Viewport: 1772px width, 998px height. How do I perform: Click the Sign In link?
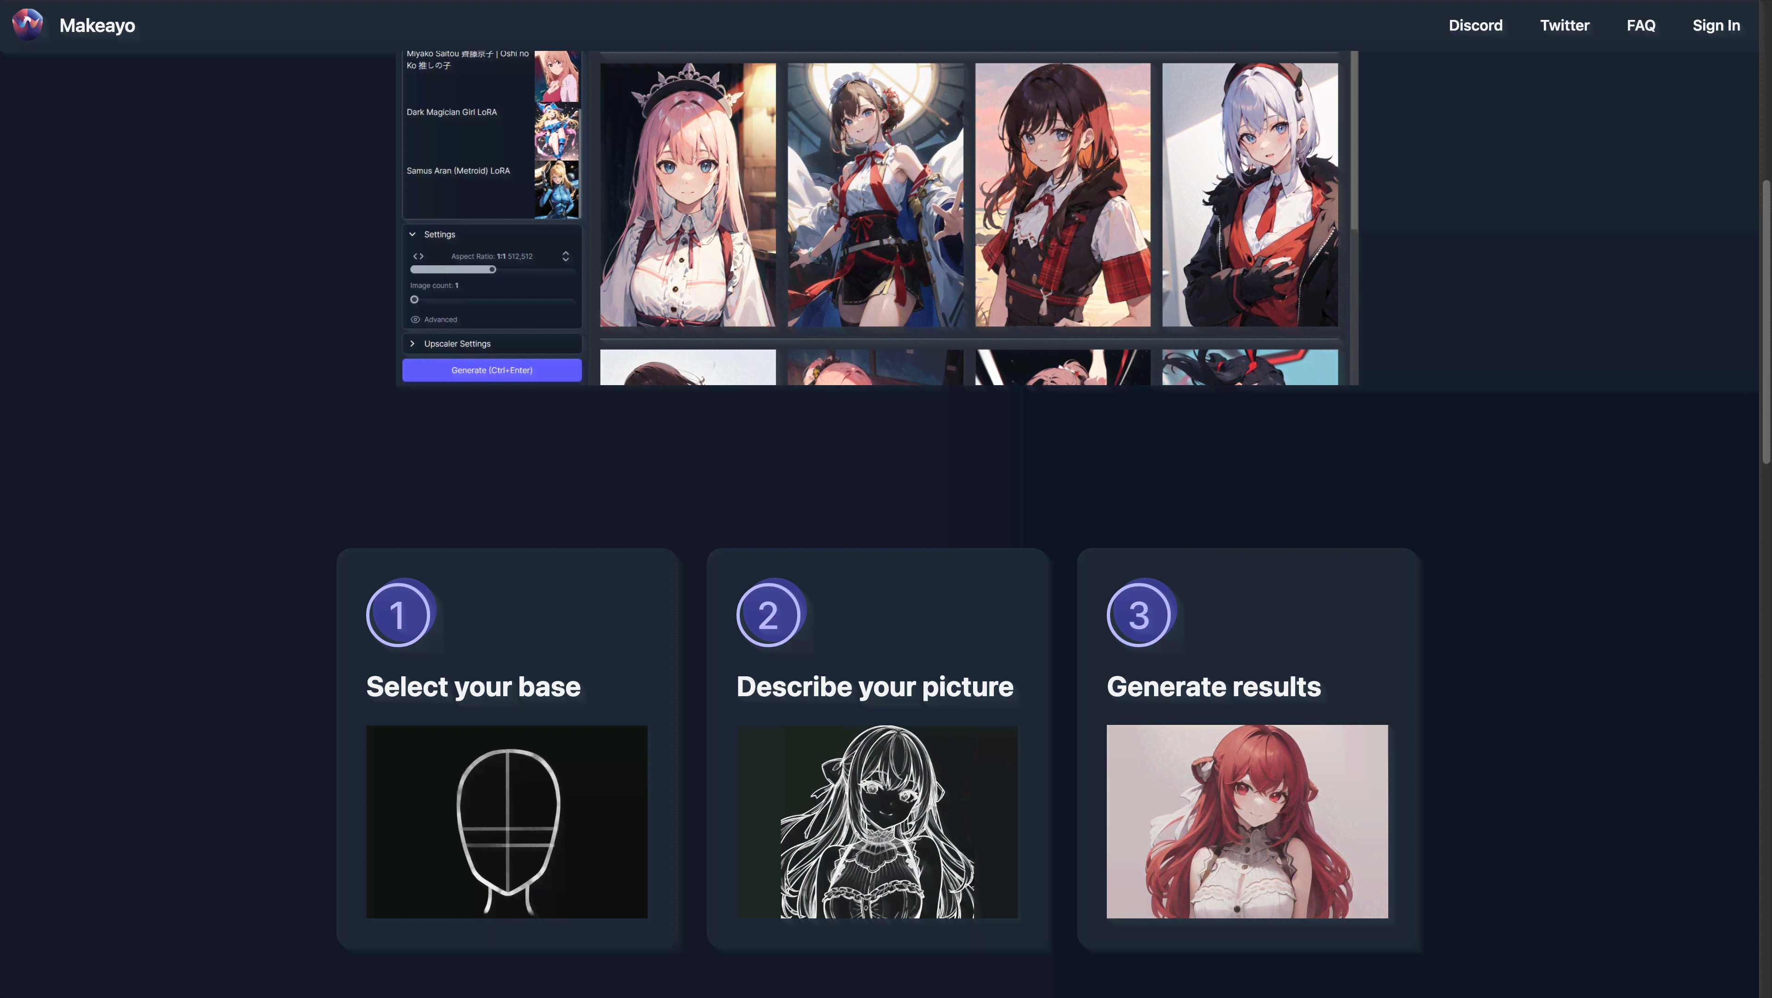[x=1717, y=25]
